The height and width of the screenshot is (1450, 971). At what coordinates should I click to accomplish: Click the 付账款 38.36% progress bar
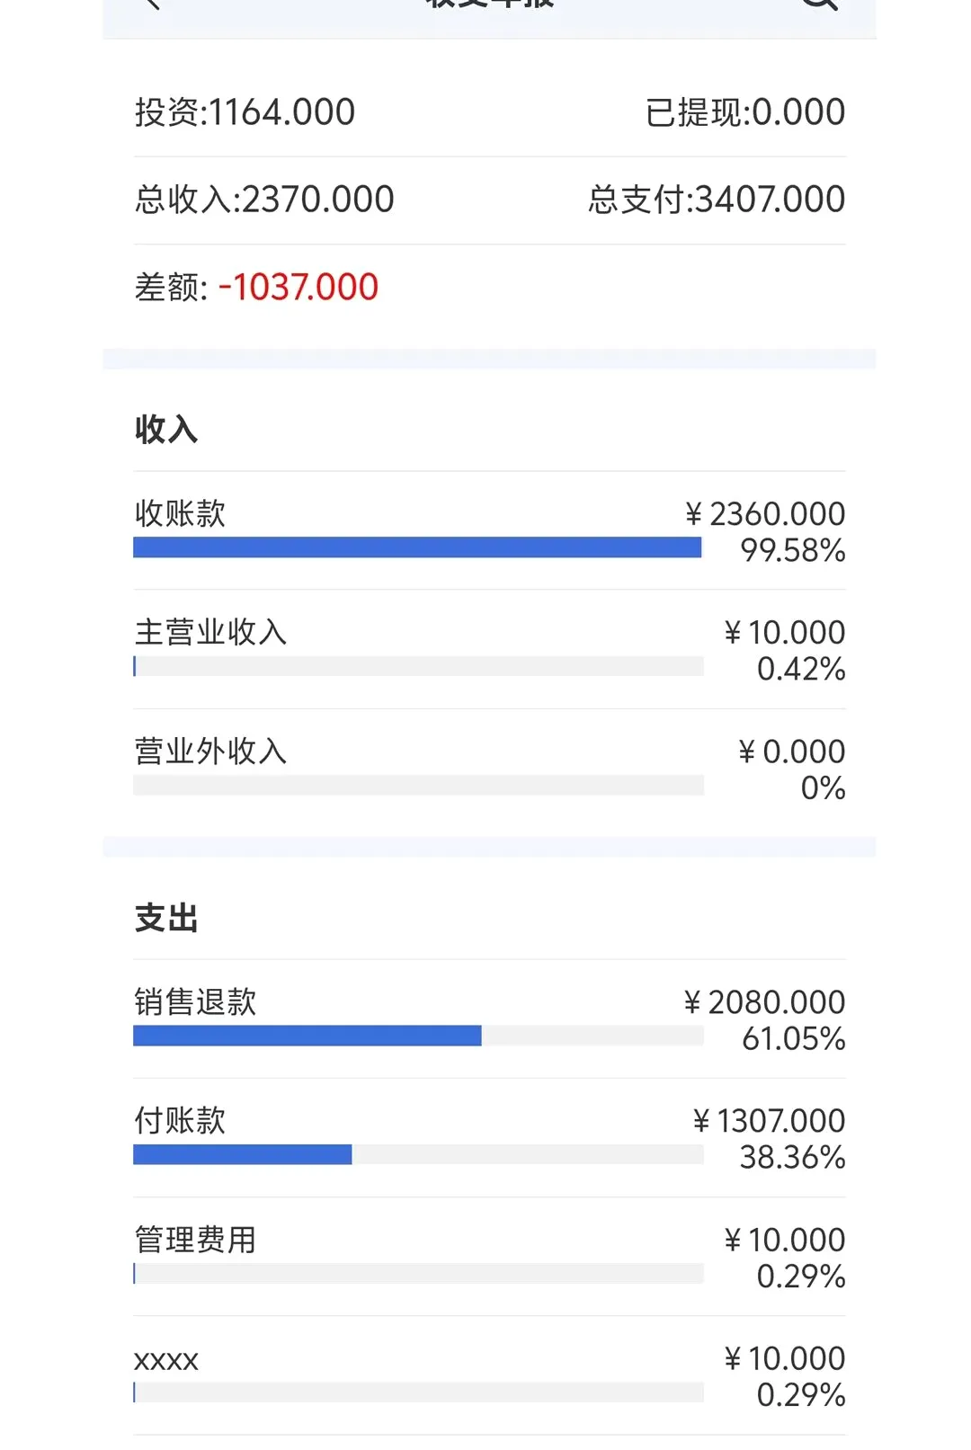pos(418,1154)
